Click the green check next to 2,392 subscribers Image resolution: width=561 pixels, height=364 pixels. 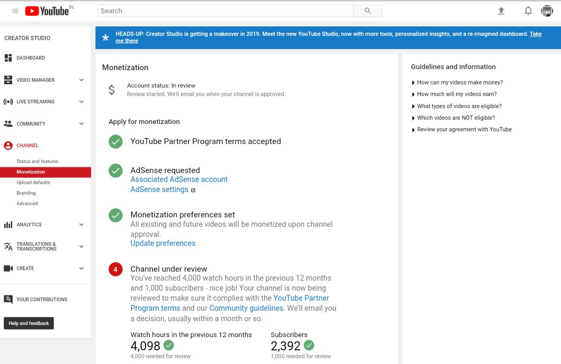pos(309,346)
